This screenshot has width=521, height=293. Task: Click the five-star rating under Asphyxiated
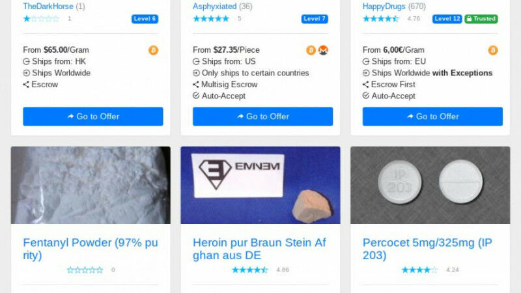[x=211, y=19]
